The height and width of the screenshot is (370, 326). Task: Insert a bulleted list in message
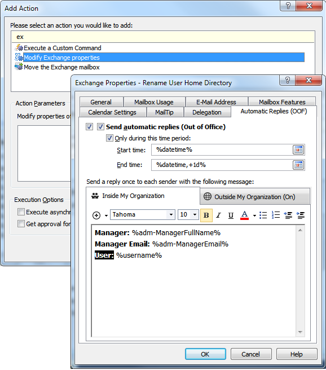[x=263, y=215]
